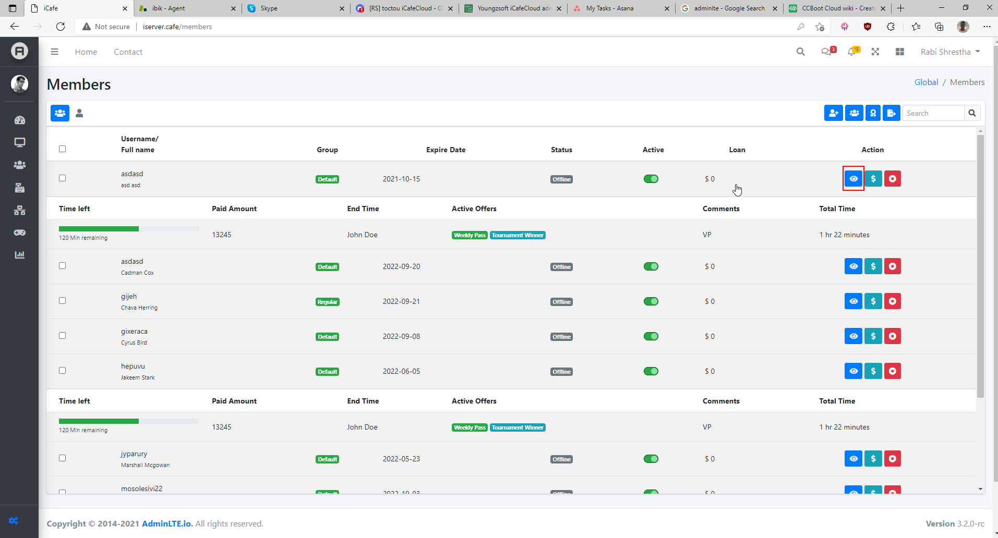Click the fullscreen expand icon in top bar
The width and height of the screenshot is (998, 538).
pos(875,52)
